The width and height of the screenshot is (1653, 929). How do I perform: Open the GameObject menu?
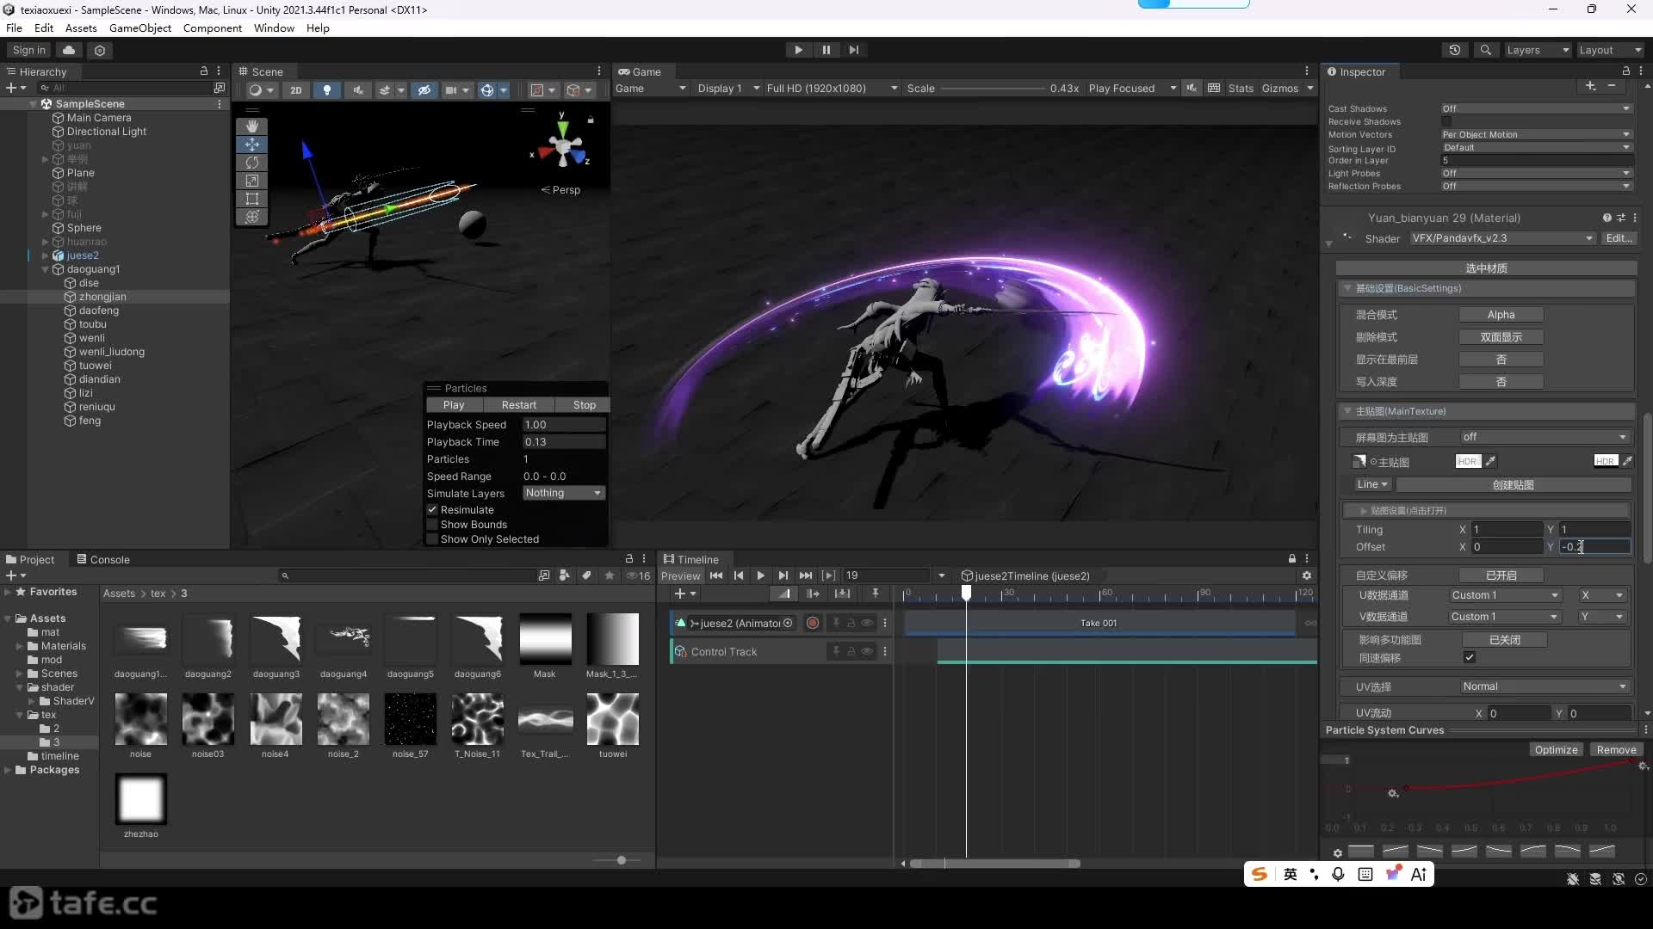140,28
